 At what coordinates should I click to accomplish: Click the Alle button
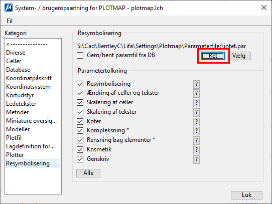point(88,173)
